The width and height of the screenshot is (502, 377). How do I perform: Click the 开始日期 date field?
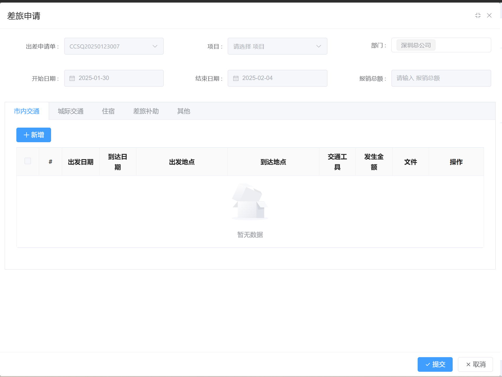117,78
